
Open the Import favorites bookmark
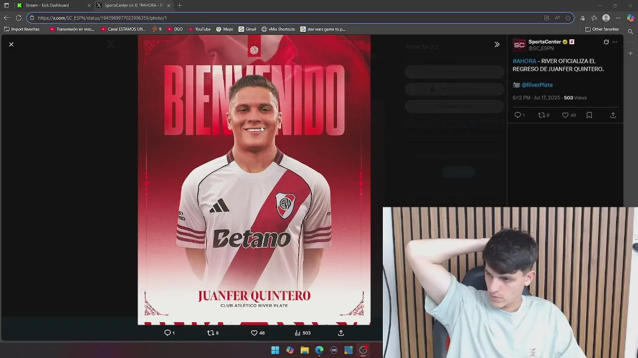(x=21, y=29)
